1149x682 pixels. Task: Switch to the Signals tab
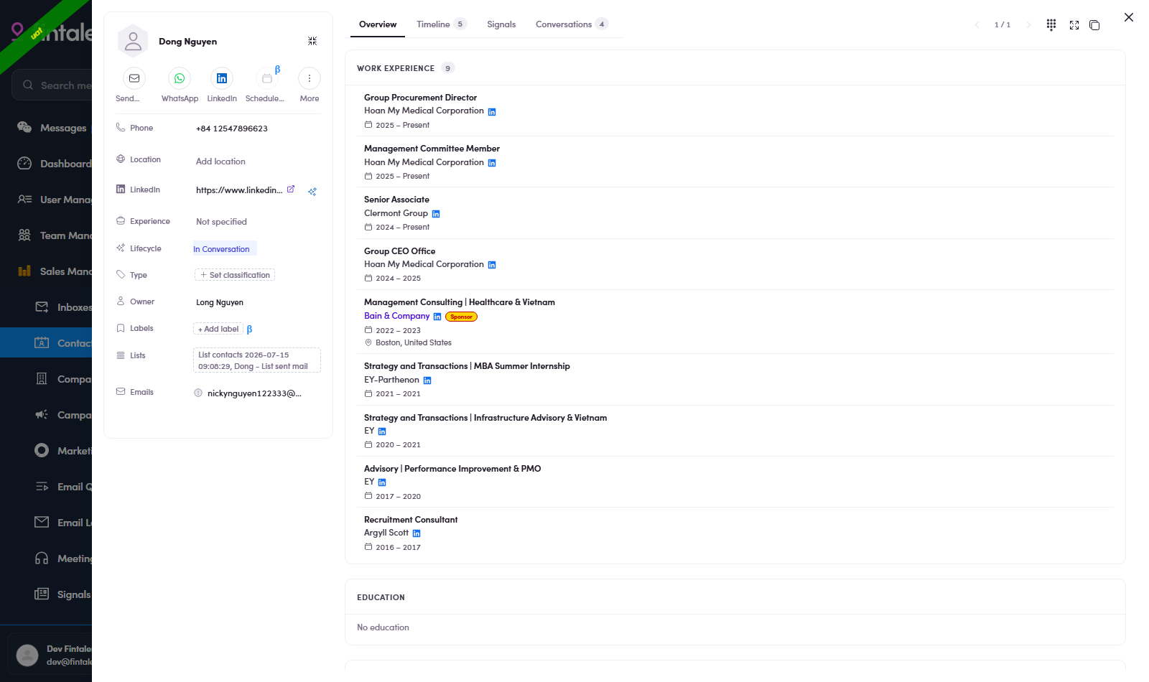(x=501, y=24)
